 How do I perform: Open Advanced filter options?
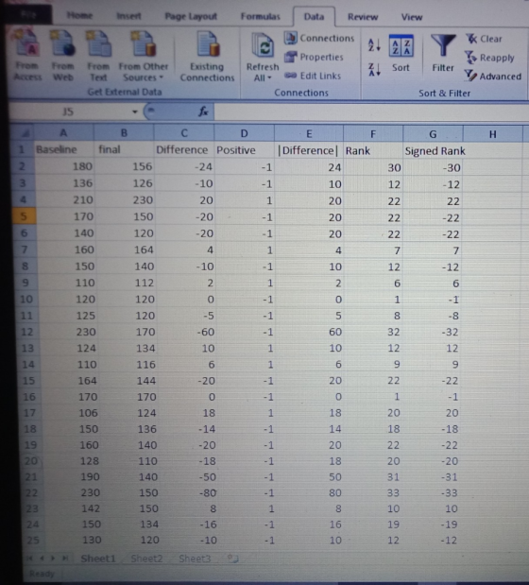493,77
